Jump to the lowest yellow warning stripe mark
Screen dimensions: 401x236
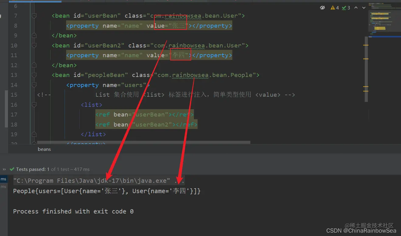[x=366, y=91]
